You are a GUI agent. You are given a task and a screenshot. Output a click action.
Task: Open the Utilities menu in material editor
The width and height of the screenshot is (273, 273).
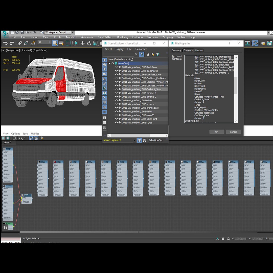35,134
